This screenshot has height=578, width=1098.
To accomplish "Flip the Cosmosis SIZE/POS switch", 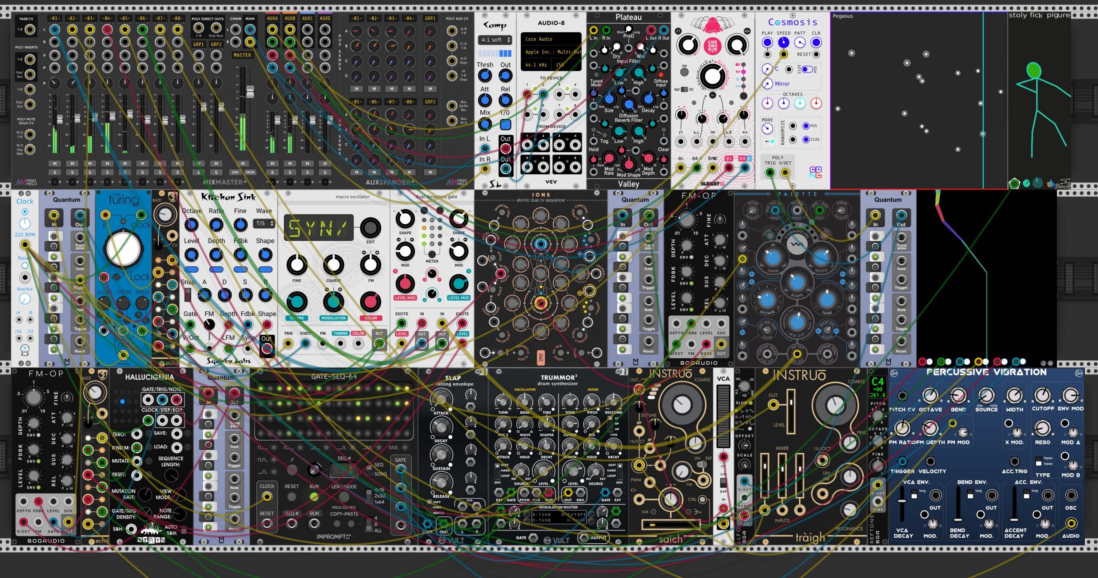I will pyautogui.click(x=807, y=69).
